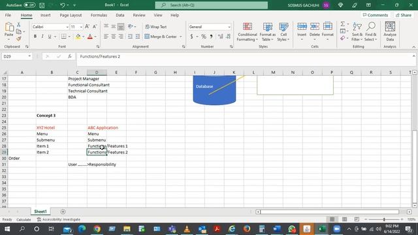
Task: Click Decrease Font Size icon
Action: [95, 27]
